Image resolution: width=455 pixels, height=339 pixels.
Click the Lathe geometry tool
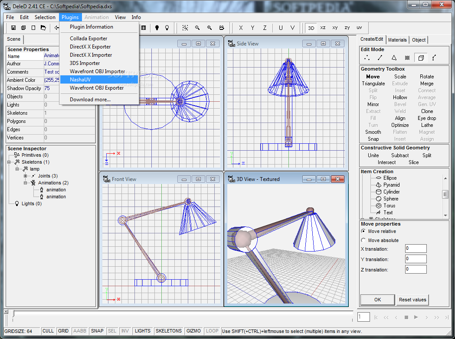pyautogui.click(x=427, y=125)
